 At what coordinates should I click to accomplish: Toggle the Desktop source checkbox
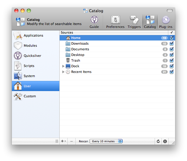pos(172,55)
